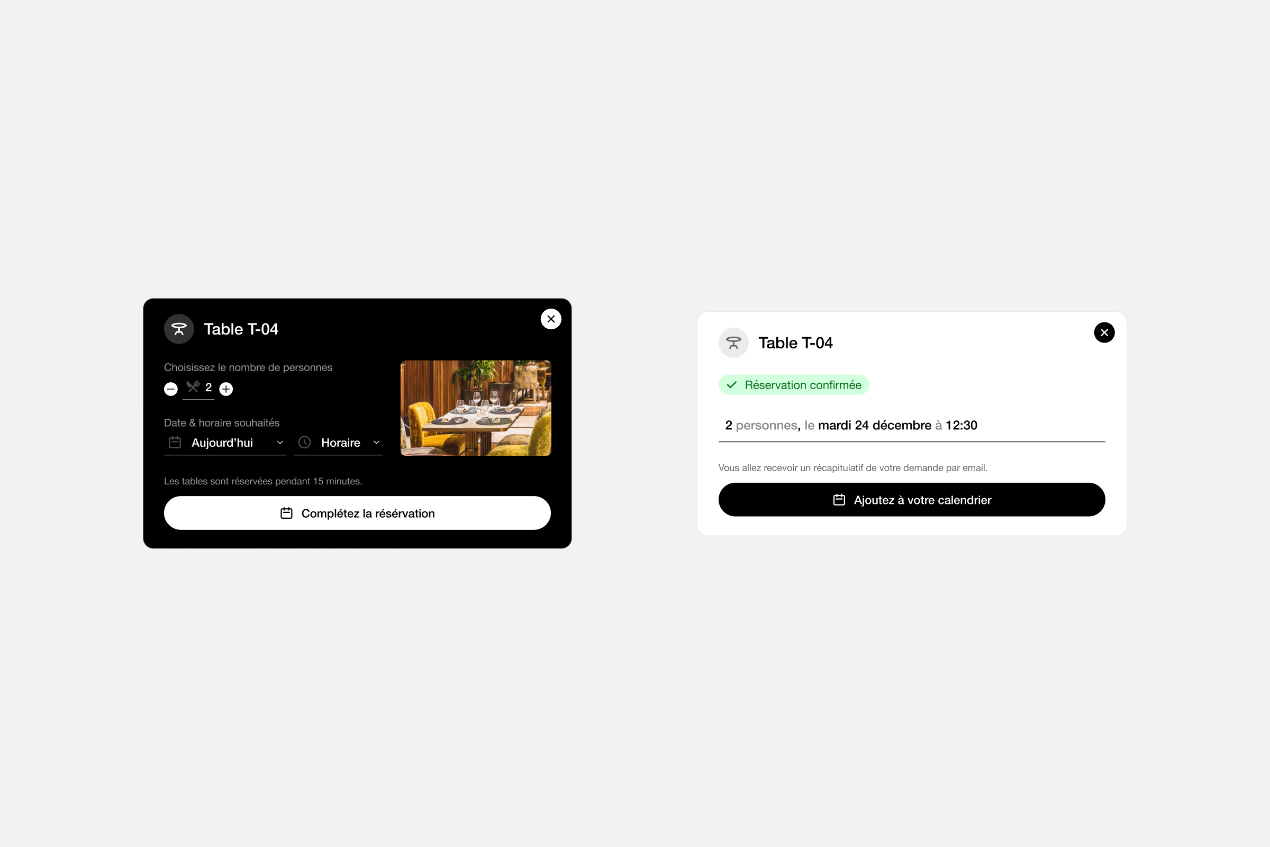Image resolution: width=1270 pixels, height=847 pixels.
Task: Click the Réservation confirmée green badge
Action: pos(794,385)
